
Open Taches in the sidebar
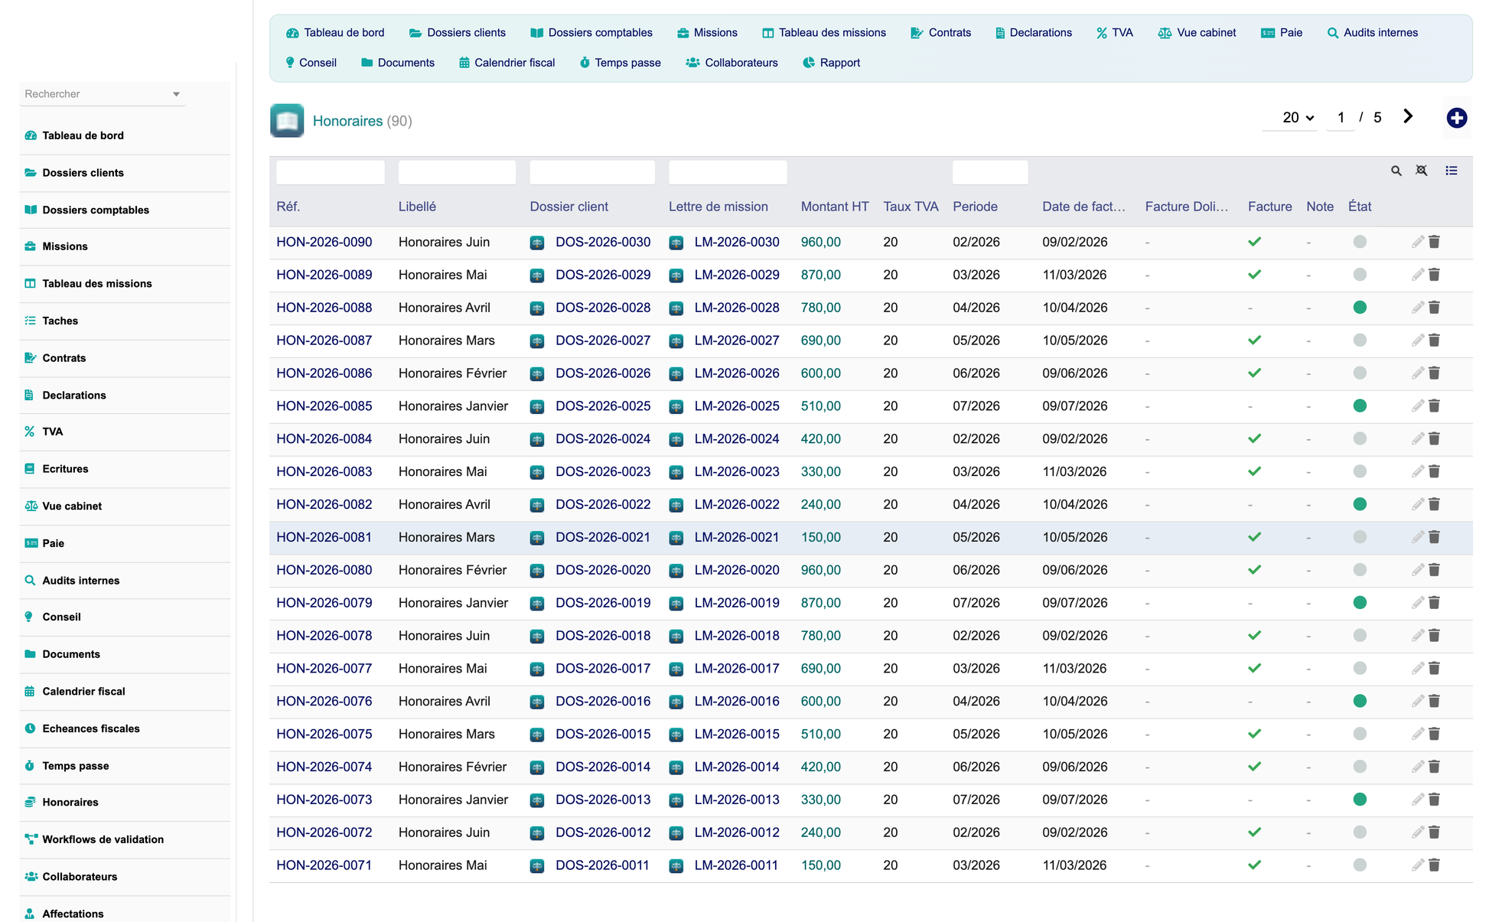click(x=60, y=321)
